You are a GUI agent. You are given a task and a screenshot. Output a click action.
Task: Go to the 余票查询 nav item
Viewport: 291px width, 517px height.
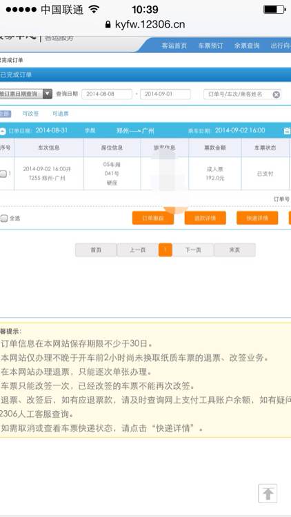(x=247, y=45)
